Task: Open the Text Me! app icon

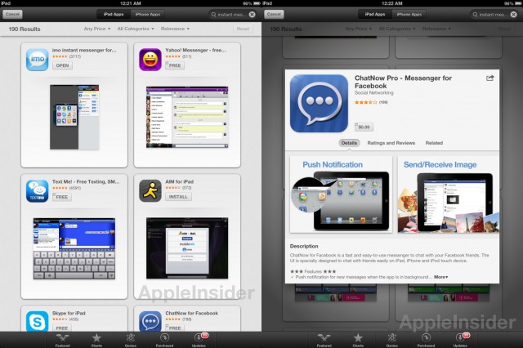Action: click(37, 191)
